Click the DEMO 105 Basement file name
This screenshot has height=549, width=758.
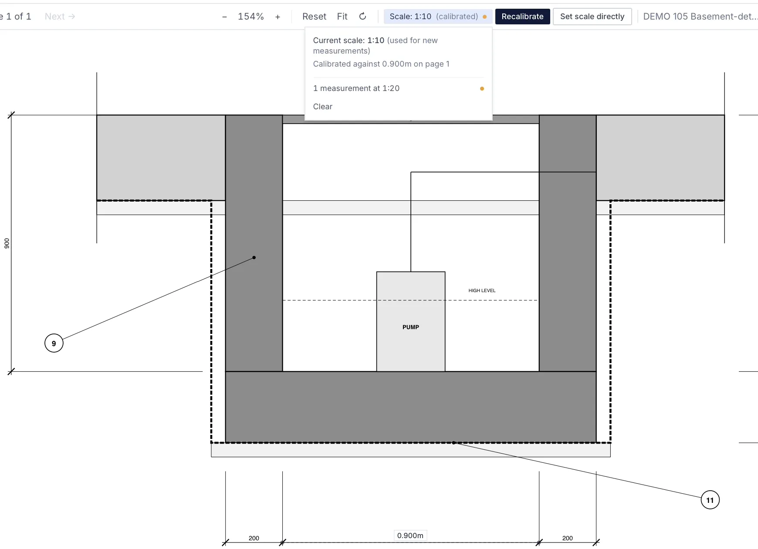(700, 17)
